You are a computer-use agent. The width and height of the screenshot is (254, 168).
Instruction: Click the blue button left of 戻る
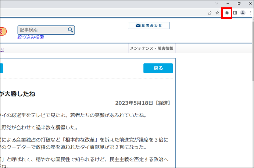click(1, 68)
